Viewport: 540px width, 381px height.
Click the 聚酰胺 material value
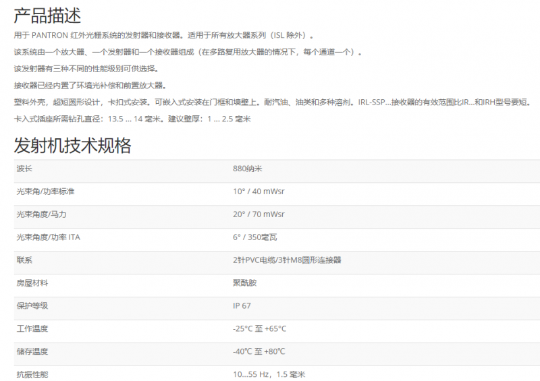(244, 283)
